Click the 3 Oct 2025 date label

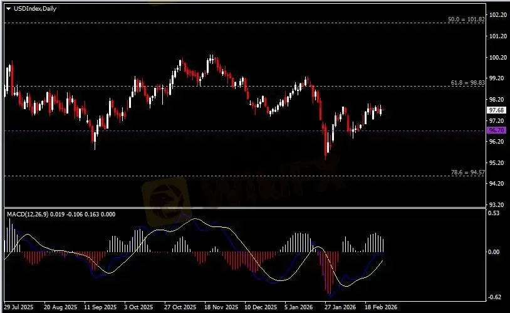click(x=138, y=307)
